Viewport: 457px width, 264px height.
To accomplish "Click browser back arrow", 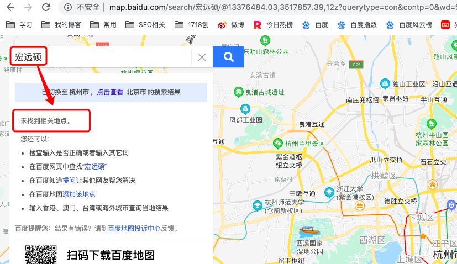I will pos(10,7).
